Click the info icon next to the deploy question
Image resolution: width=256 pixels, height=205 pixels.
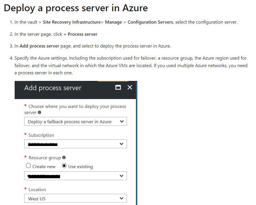[40, 113]
